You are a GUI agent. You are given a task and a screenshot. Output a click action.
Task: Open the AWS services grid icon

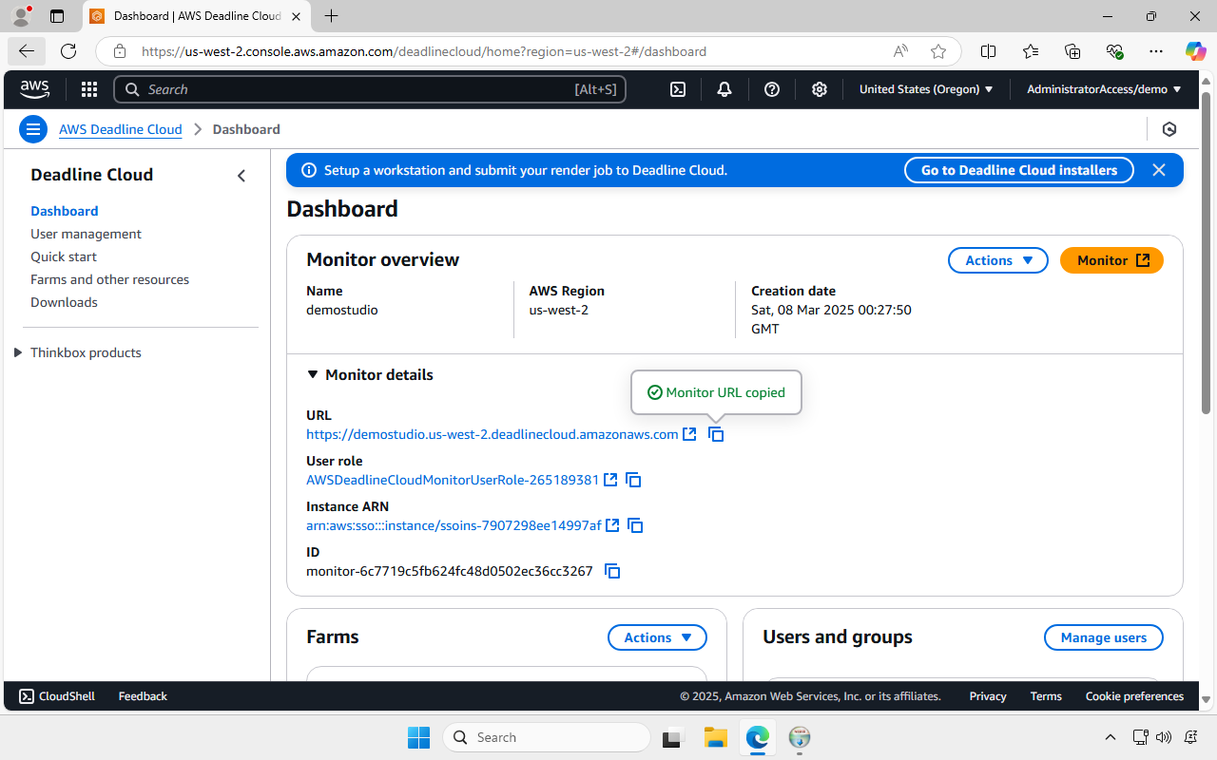tap(88, 88)
